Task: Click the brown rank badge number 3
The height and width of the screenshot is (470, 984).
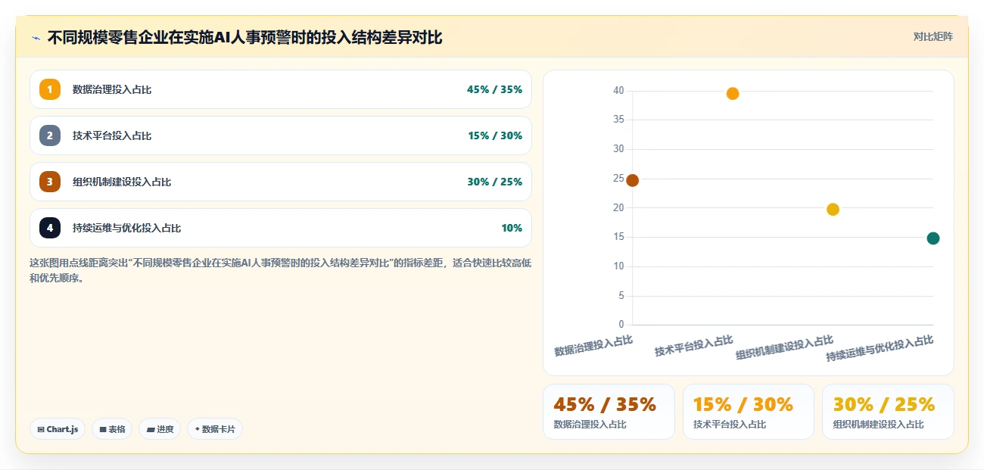Action: coord(50,182)
